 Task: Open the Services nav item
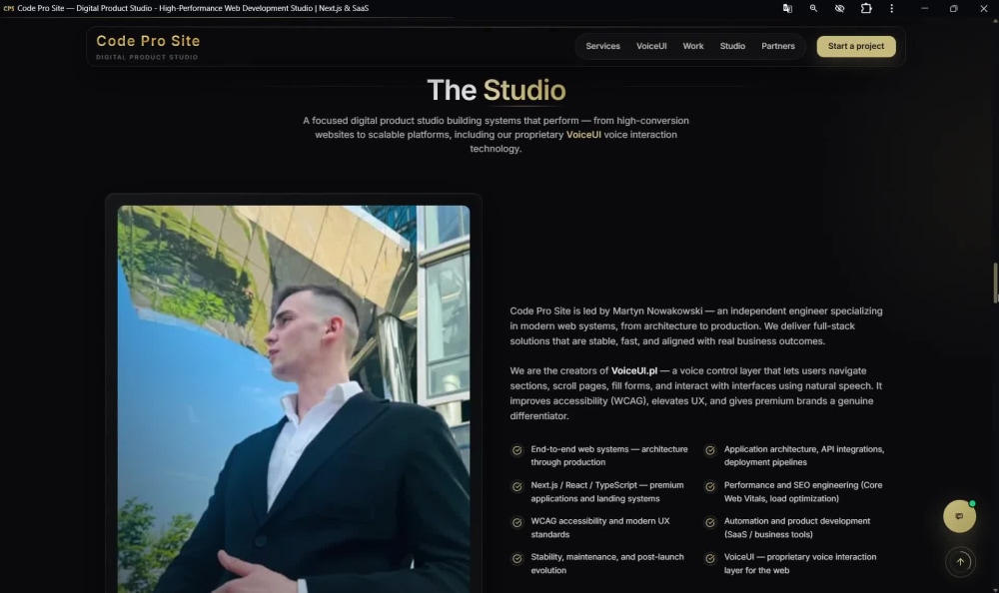[x=602, y=46]
